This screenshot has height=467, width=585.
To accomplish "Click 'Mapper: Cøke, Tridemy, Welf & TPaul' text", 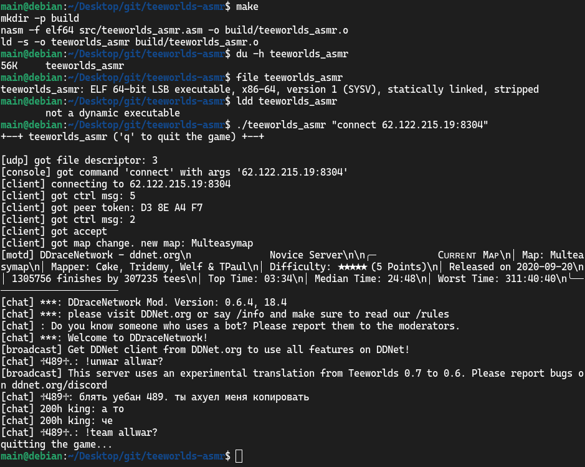I will tap(149, 267).
